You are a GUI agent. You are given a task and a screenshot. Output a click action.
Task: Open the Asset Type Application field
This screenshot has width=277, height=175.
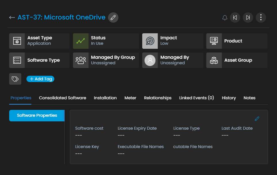39,41
